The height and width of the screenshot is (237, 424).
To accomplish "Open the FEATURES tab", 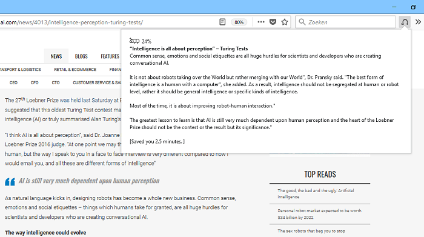I will [110, 56].
